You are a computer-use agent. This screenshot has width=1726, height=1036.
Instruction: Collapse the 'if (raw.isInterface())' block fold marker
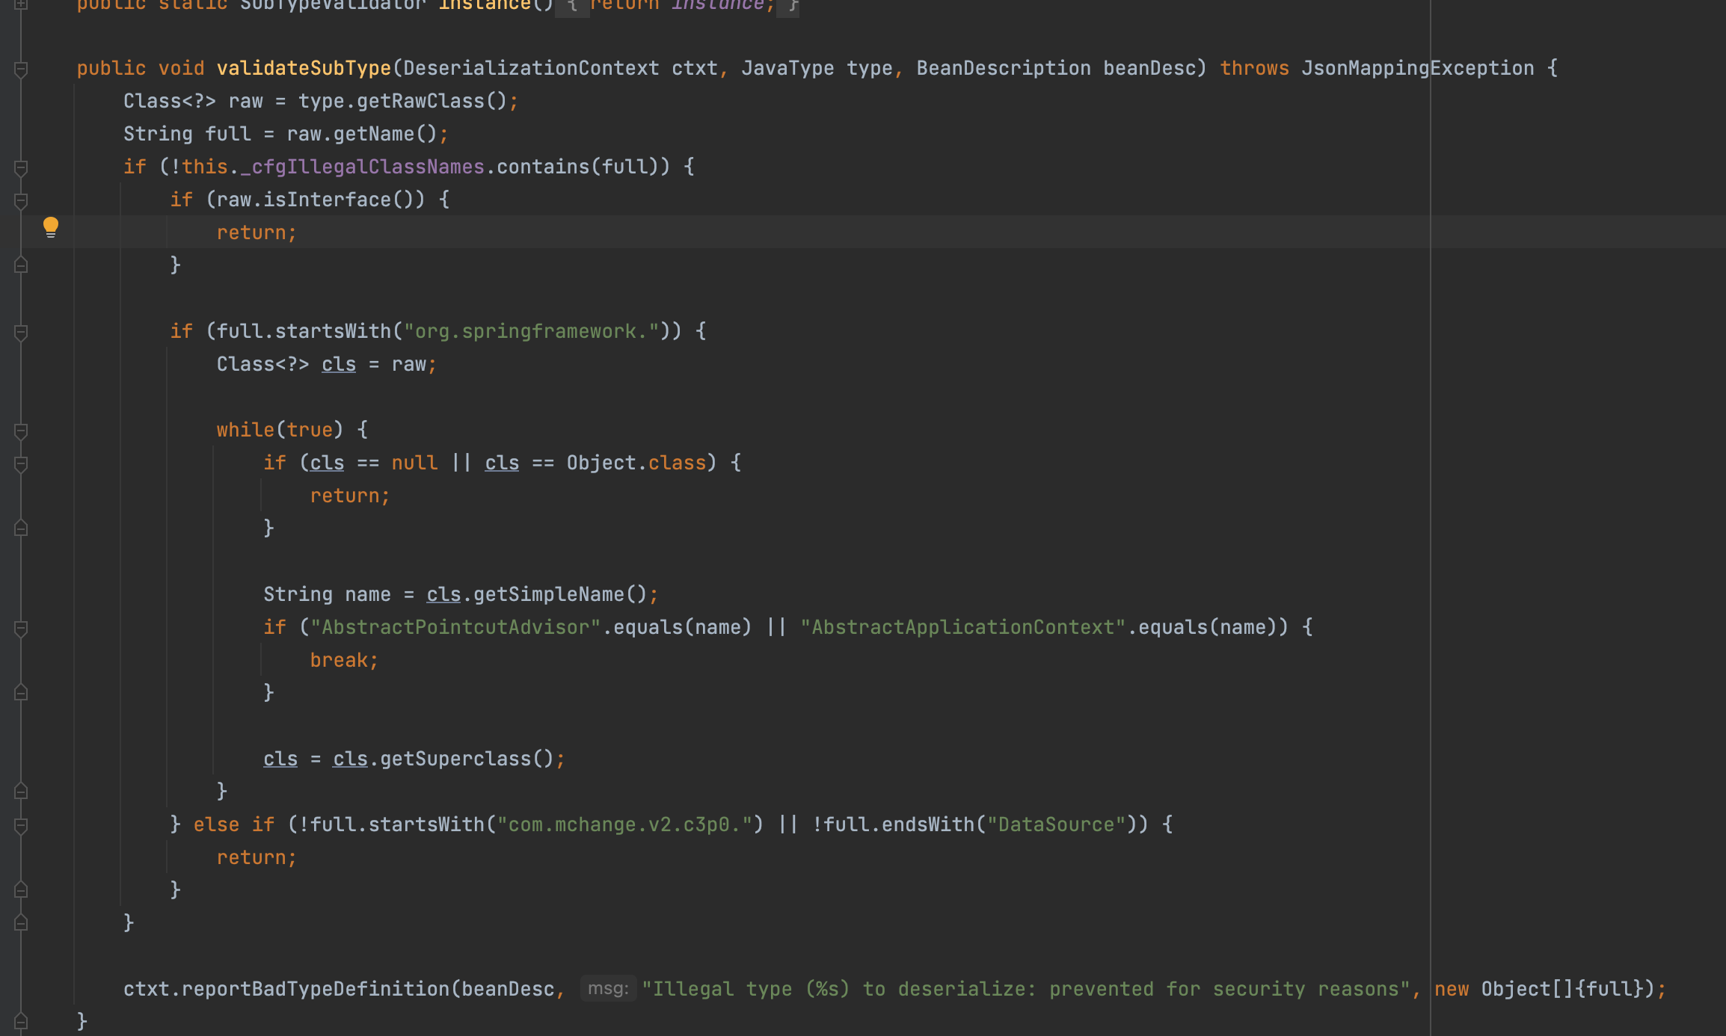[x=21, y=201]
